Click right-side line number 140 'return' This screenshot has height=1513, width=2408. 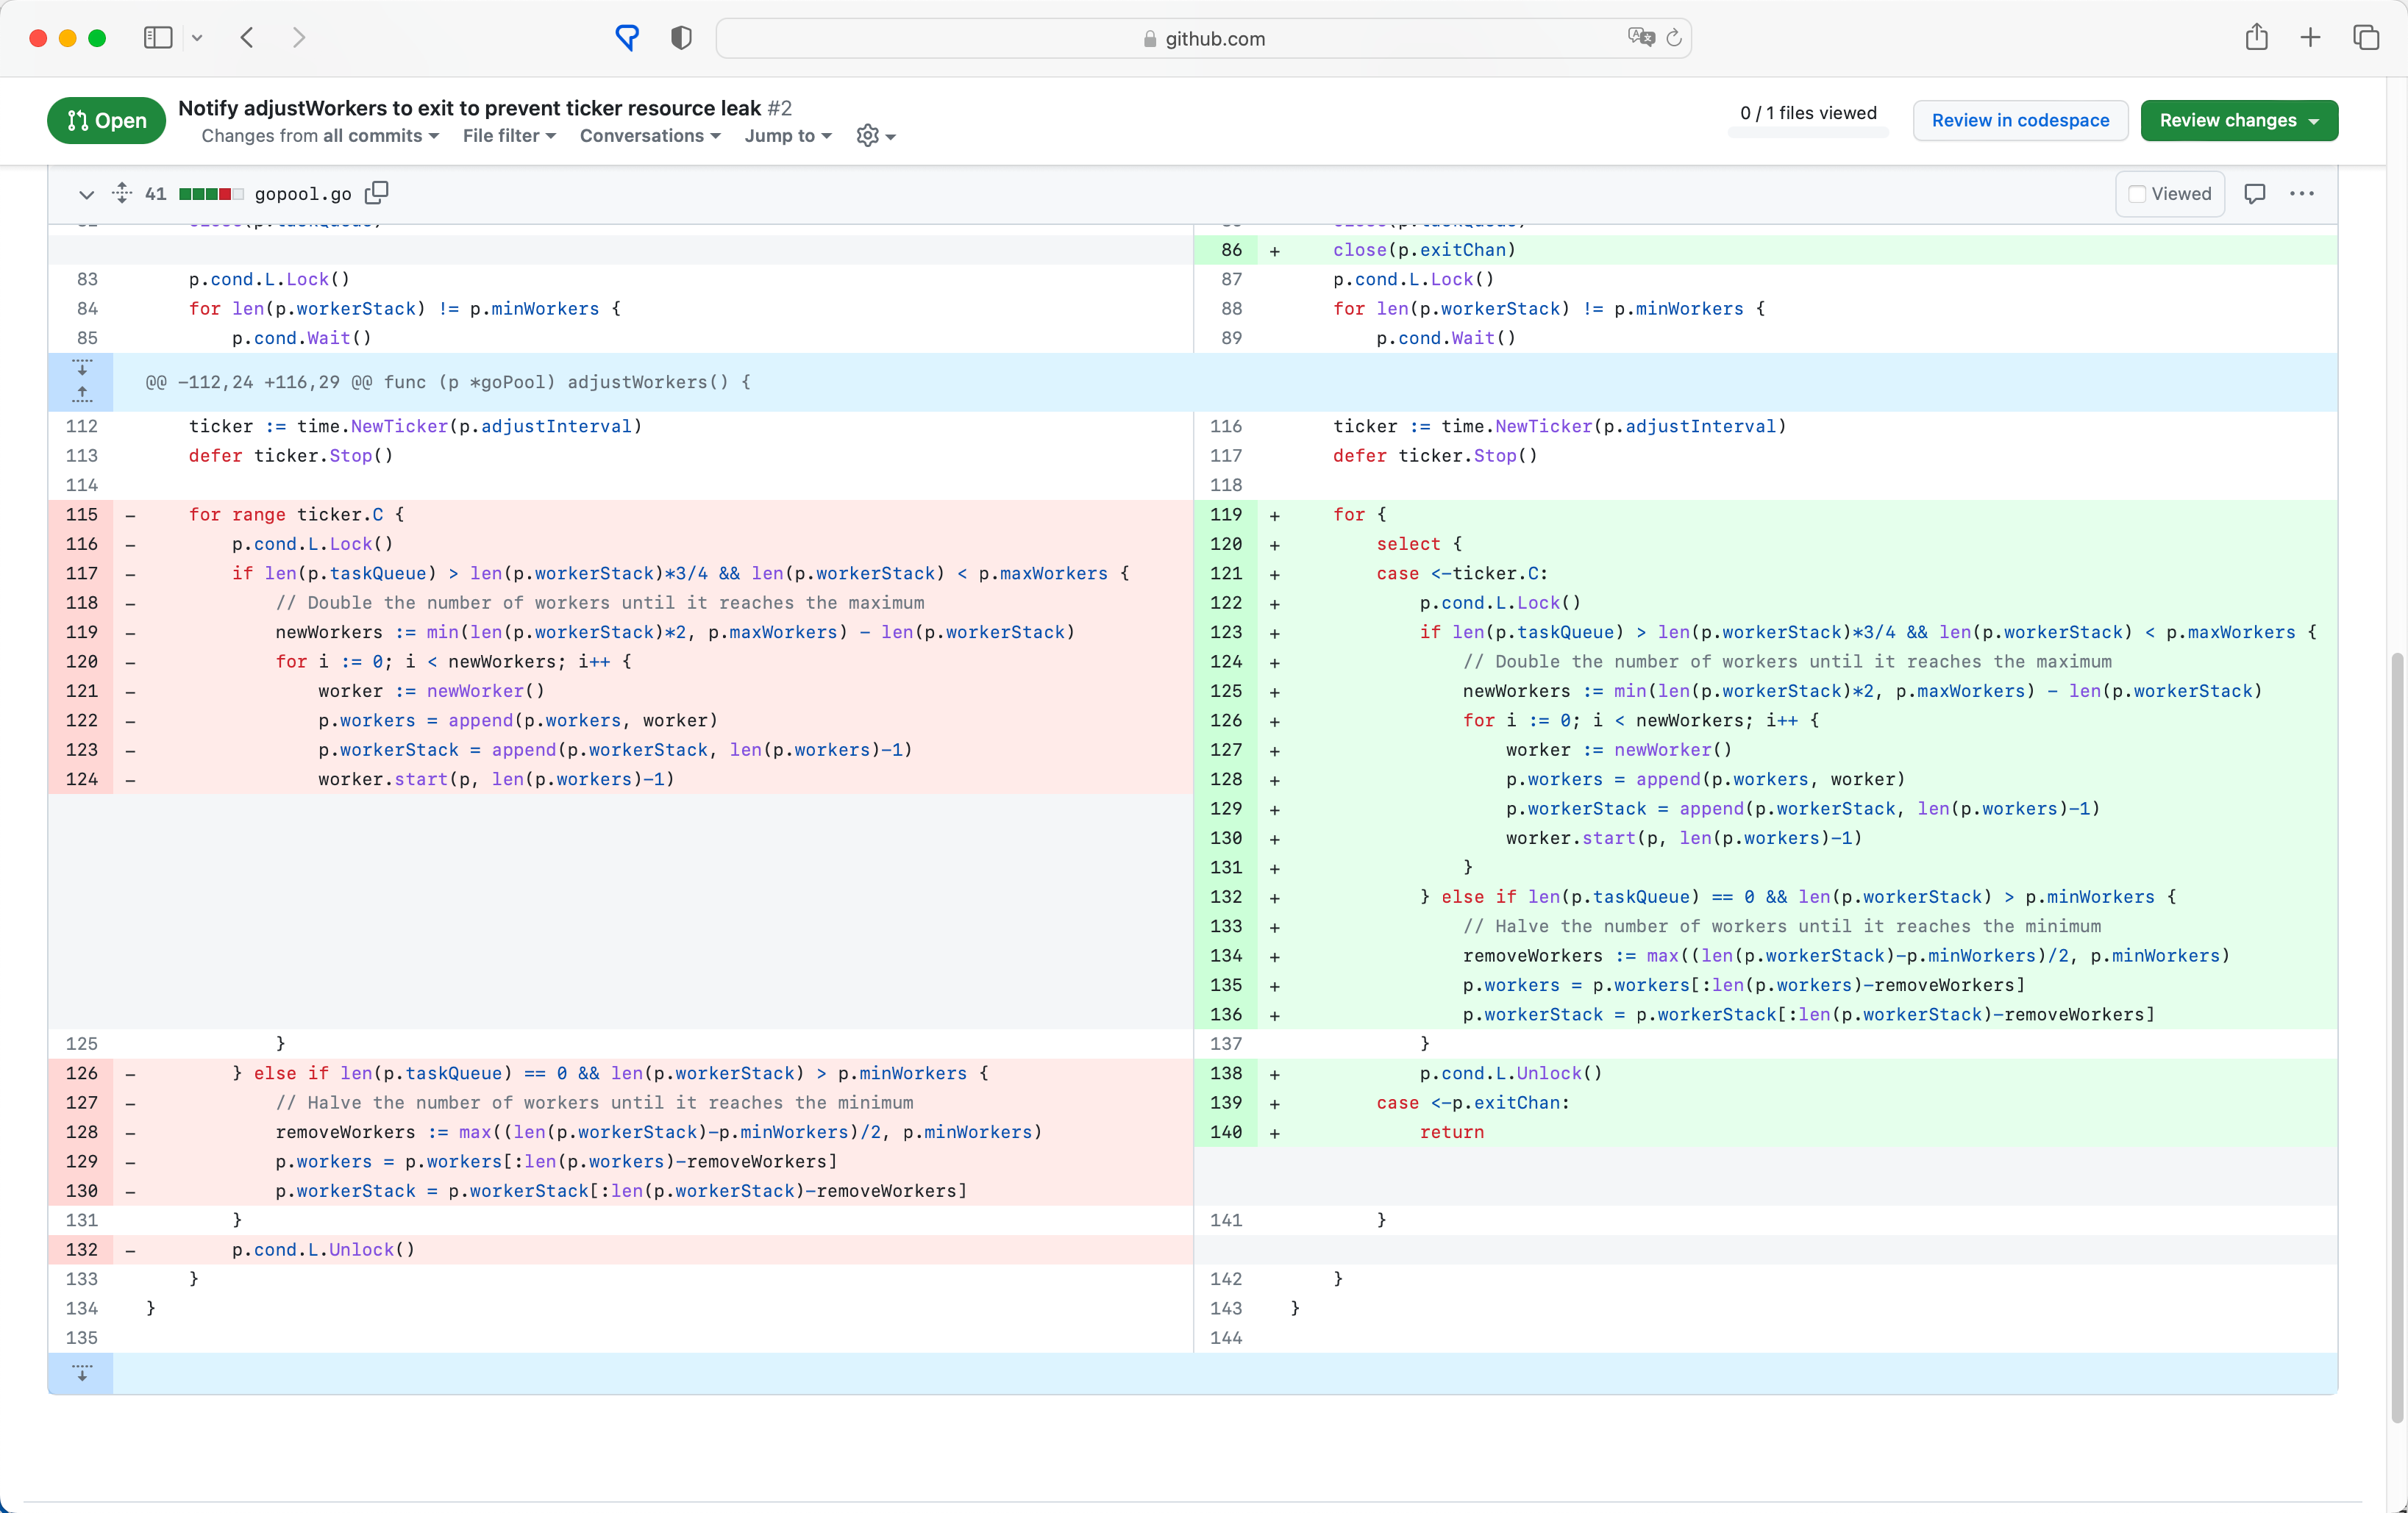1226,1132
